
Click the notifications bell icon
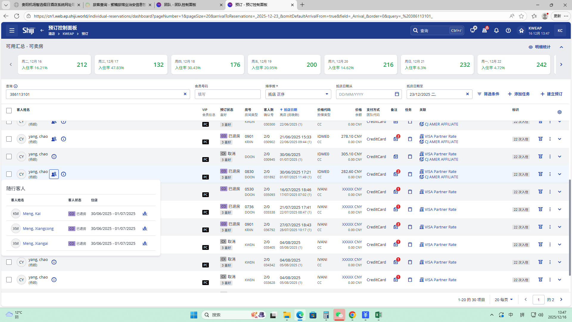(496, 30)
